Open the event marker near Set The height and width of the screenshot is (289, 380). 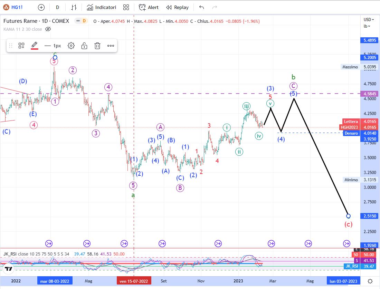pyautogui.click(x=162, y=243)
